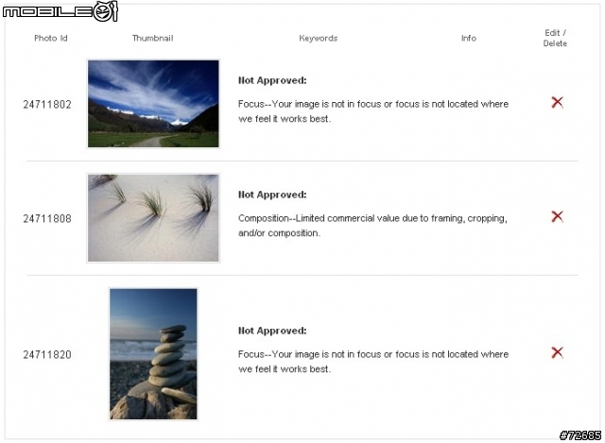This screenshot has width=605, height=443.
Task: Select photo ID 24711820
Action: point(47,355)
